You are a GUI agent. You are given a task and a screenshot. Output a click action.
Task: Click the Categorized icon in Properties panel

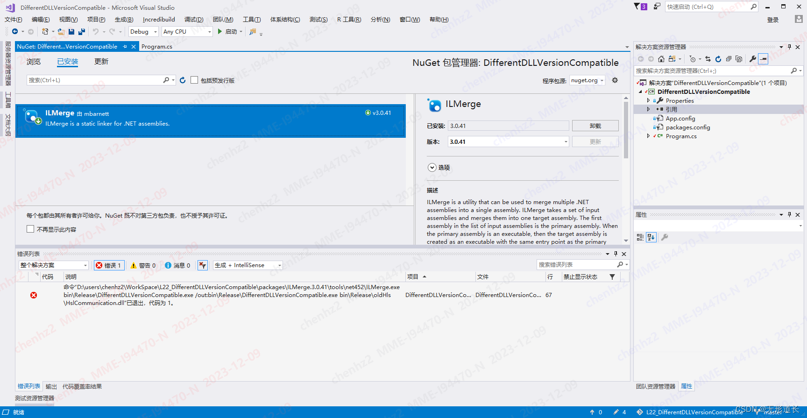point(640,237)
